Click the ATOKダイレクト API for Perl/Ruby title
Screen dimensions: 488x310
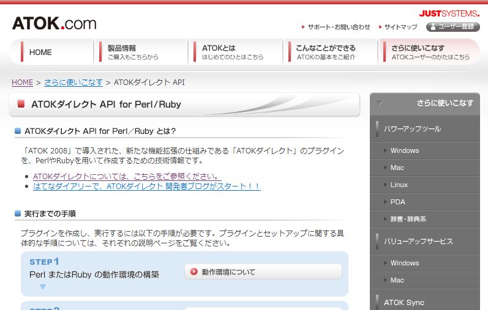[106, 104]
